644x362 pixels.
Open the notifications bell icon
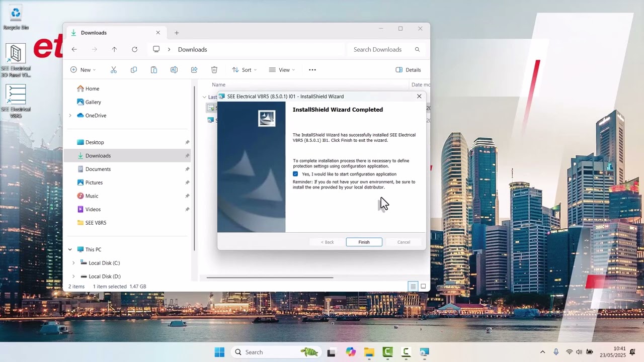click(633, 352)
